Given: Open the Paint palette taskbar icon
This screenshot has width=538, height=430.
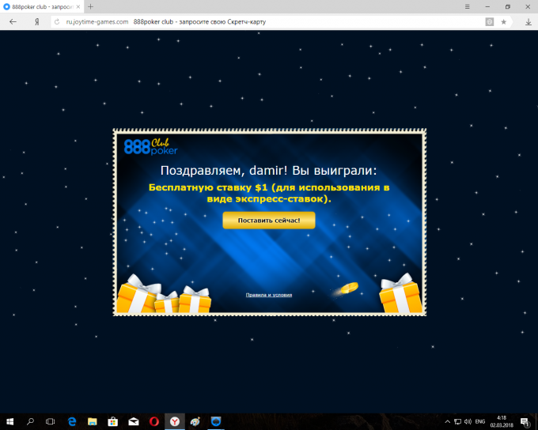Looking at the screenshot, I should 195,421.
